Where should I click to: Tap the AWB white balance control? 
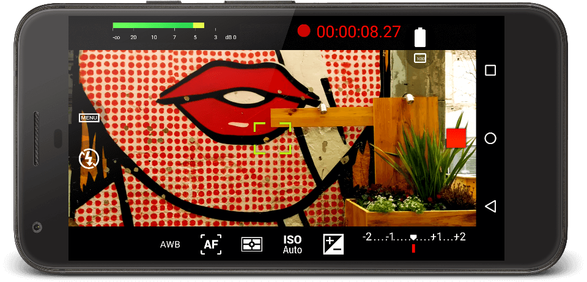click(x=170, y=245)
